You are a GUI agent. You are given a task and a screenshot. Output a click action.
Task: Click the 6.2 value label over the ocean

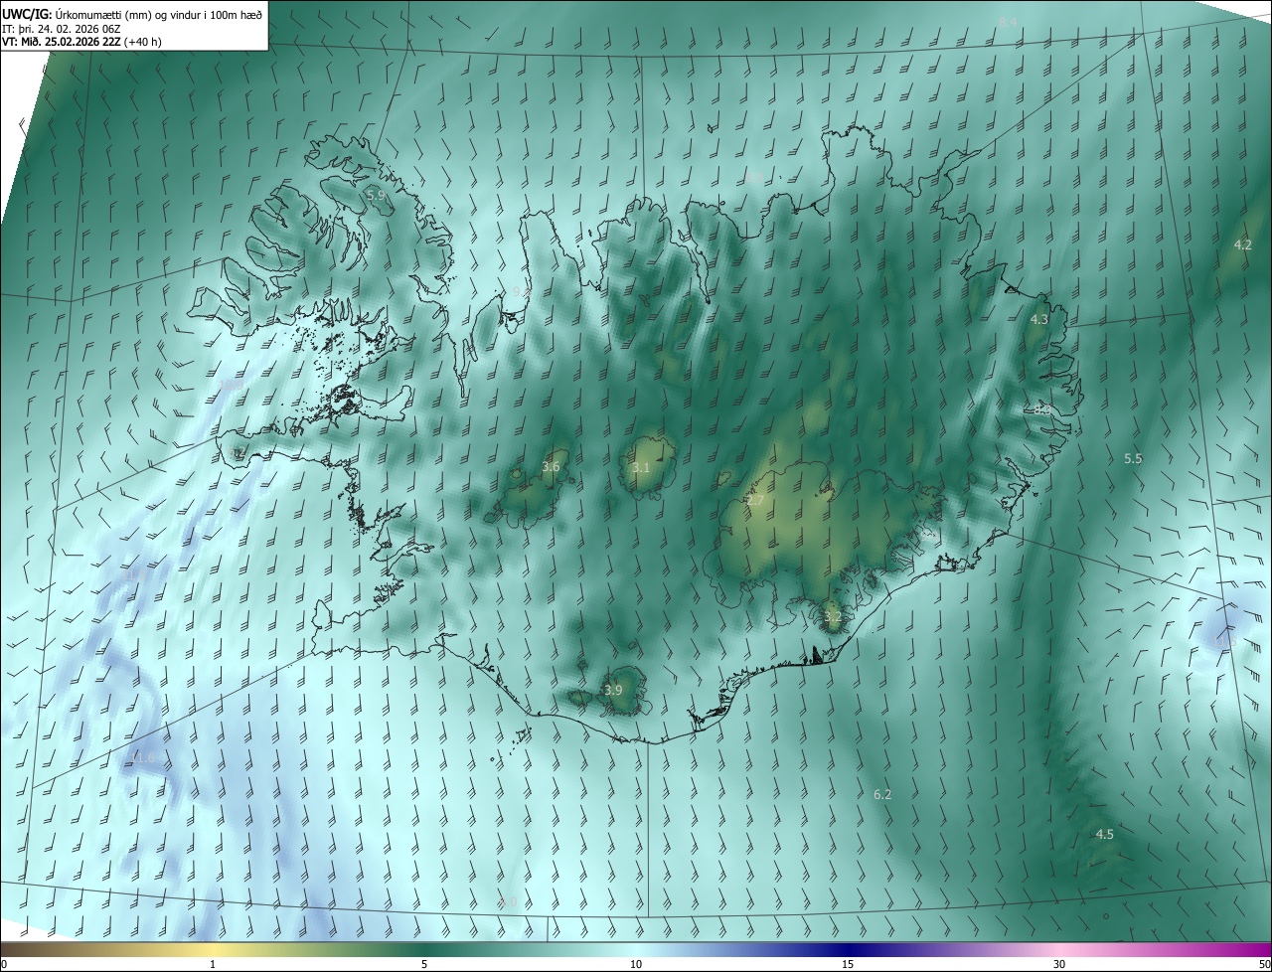[x=882, y=794]
